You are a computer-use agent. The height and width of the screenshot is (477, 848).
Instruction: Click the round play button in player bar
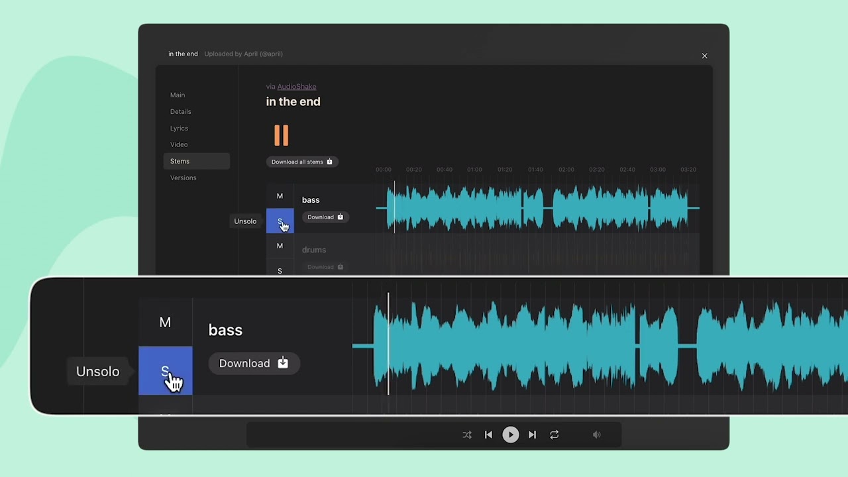pos(510,435)
